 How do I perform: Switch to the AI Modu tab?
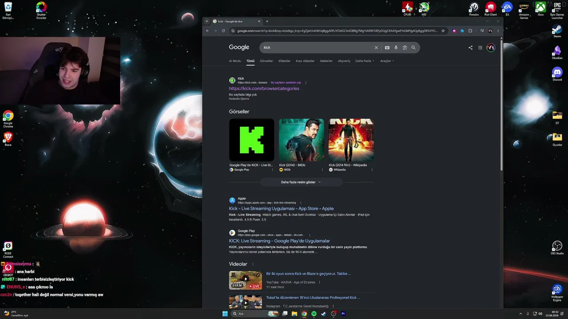[235, 61]
